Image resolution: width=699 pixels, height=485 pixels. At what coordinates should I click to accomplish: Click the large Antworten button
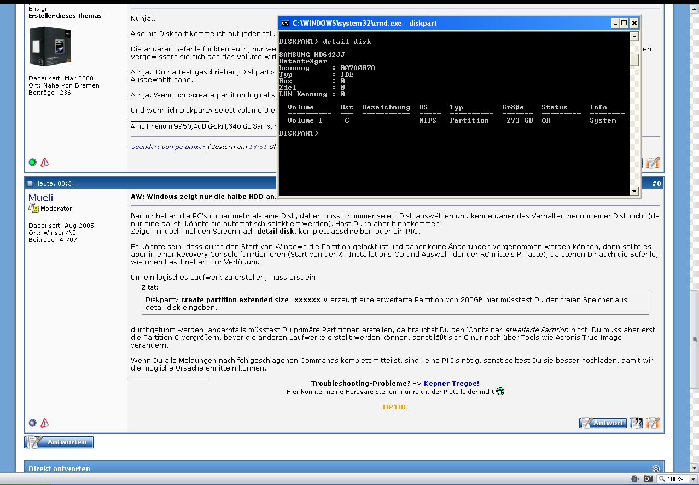tap(59, 442)
